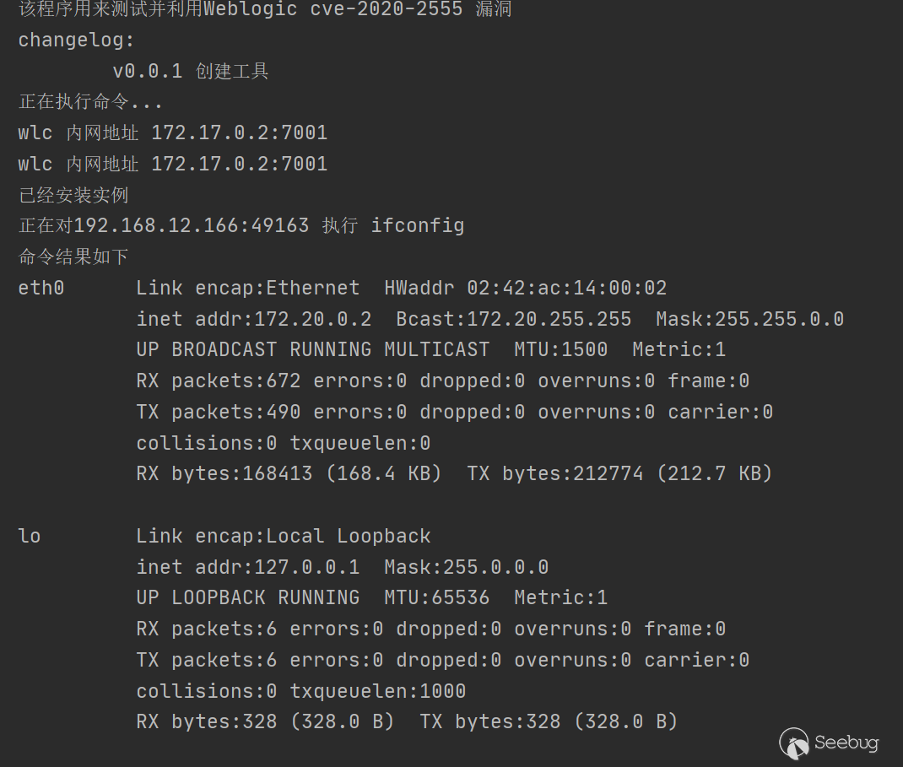This screenshot has width=903, height=767.
Task: Click the Bcast:172.20.255.255 text
Action: [513, 319]
